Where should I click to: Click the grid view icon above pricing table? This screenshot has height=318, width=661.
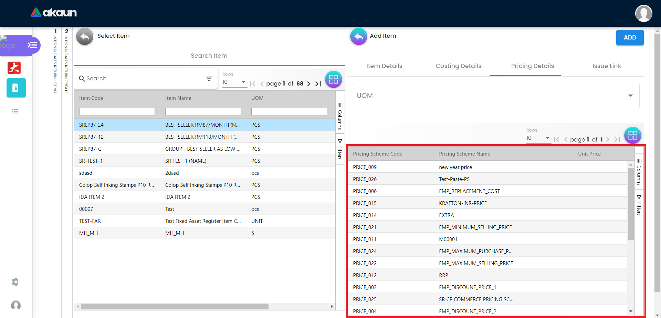tap(632, 135)
